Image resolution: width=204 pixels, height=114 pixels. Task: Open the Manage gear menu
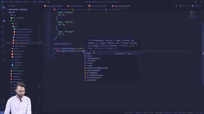click(3, 107)
